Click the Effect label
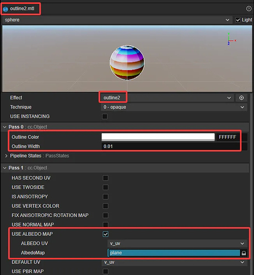Viewport: 254px width, 275px height. click(16, 98)
